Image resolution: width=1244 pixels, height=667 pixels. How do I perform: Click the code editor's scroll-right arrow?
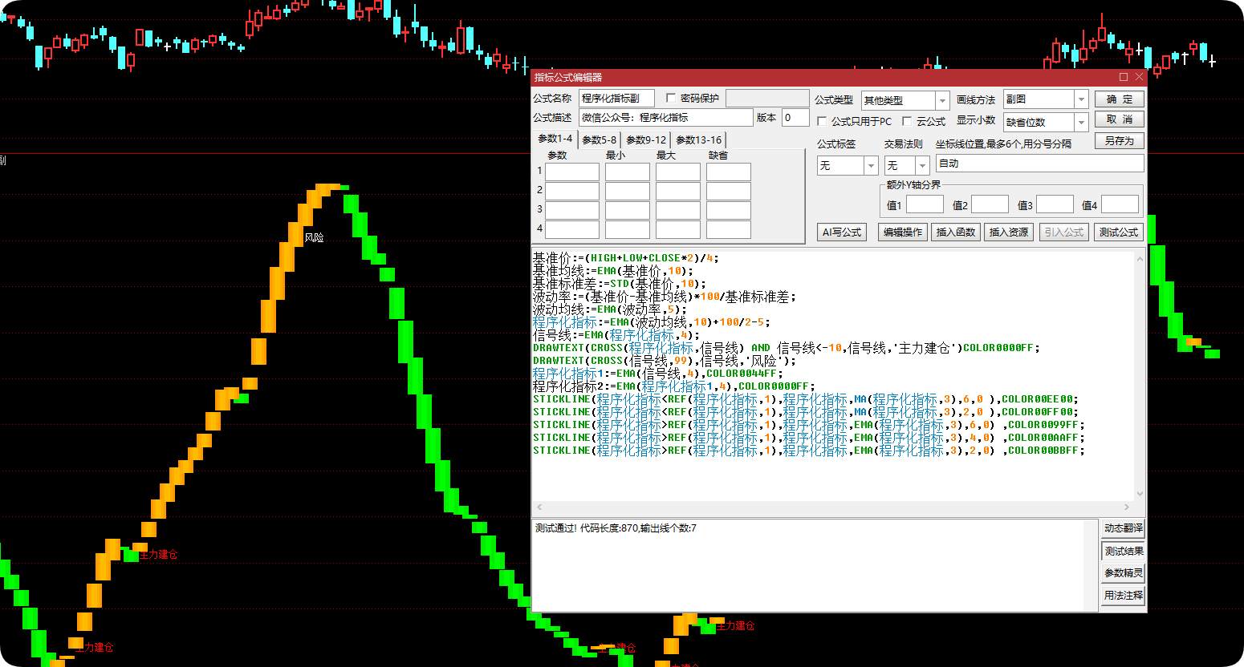tap(1127, 507)
